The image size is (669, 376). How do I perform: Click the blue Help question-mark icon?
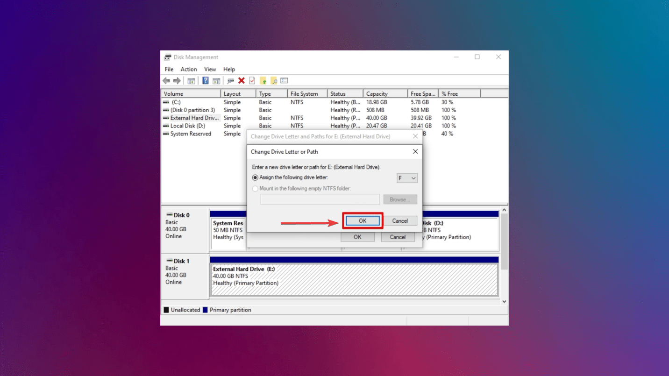[206, 81]
